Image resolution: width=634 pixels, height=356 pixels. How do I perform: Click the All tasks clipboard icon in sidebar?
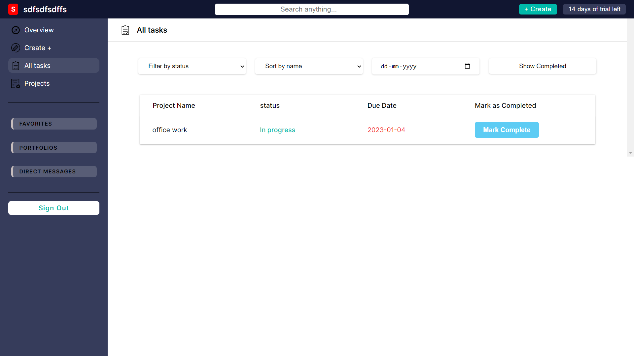point(16,65)
